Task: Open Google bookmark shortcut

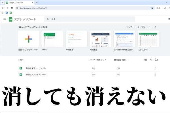Action: (x=3, y=13)
